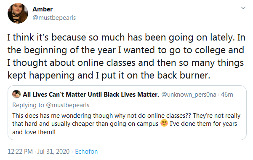Viewport: 253px width, 160px height.
Task: Click the small avatar in the quoted tweet
Action: tap(16, 94)
